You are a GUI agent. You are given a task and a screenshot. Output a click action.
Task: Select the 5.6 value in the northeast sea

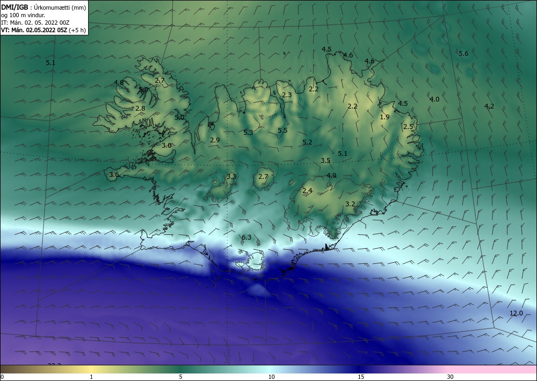tap(463, 53)
